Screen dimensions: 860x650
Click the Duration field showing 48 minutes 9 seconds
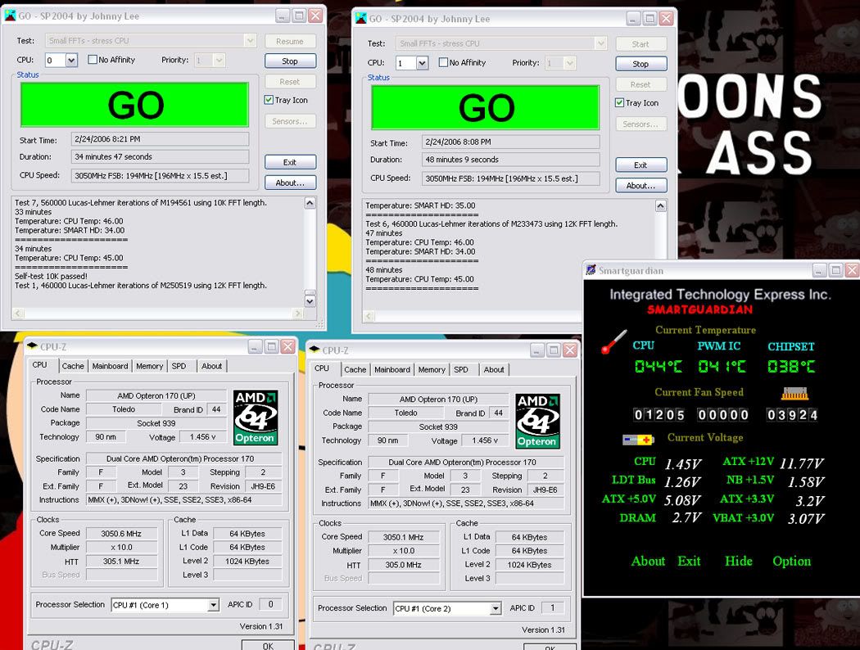[510, 160]
